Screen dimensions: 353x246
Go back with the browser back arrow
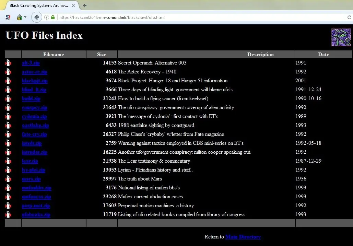37,17
